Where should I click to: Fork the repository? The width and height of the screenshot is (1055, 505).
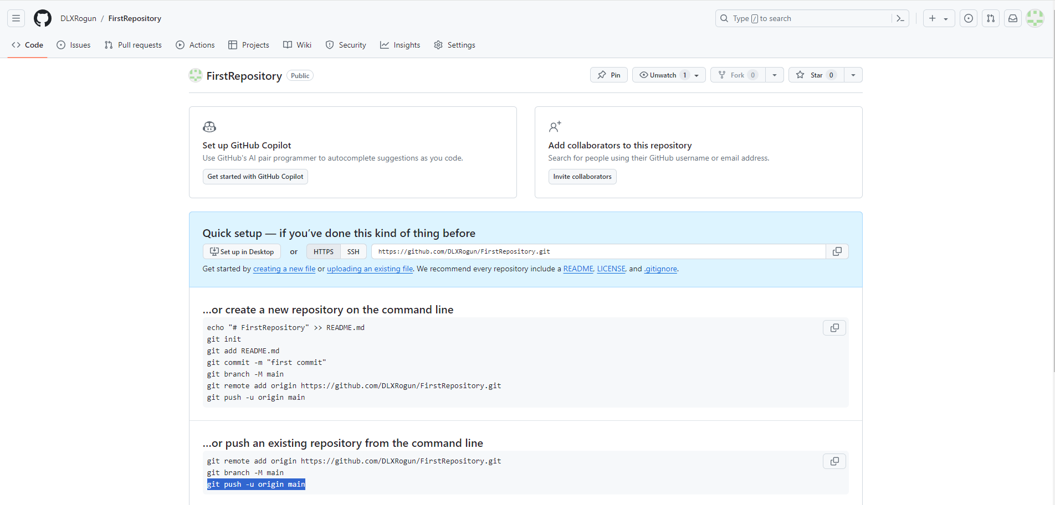point(738,75)
